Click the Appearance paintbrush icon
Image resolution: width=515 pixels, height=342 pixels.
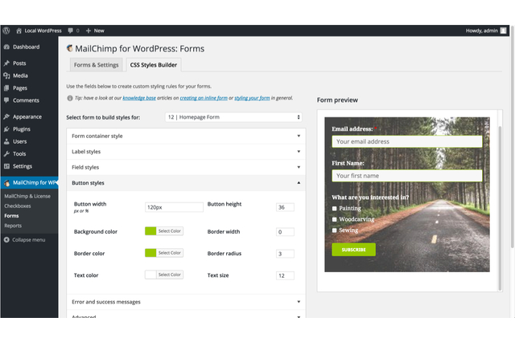(6, 116)
